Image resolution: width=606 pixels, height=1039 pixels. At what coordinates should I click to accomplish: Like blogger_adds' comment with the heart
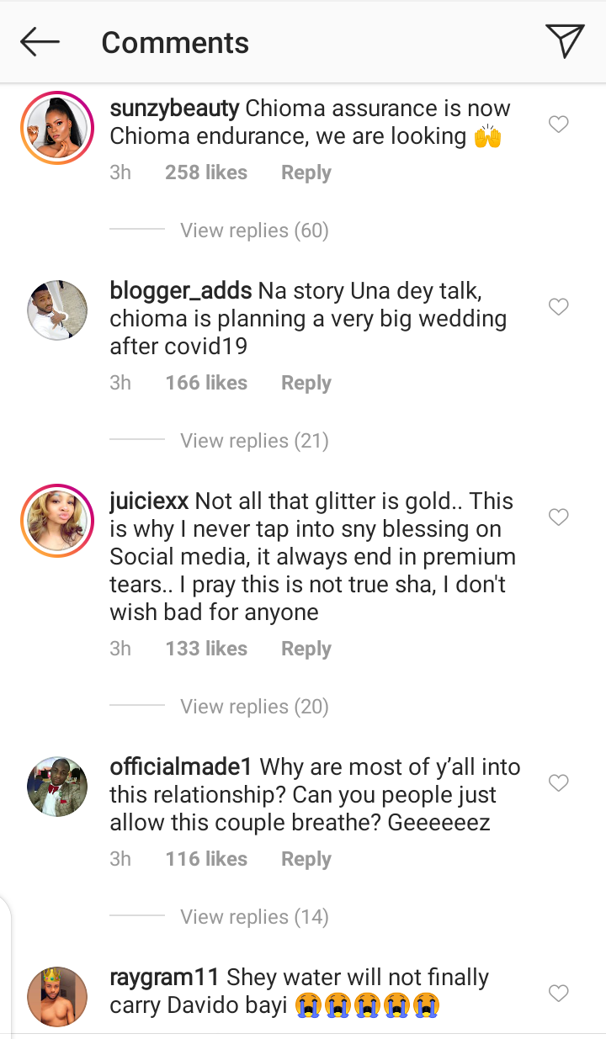pyautogui.click(x=559, y=307)
